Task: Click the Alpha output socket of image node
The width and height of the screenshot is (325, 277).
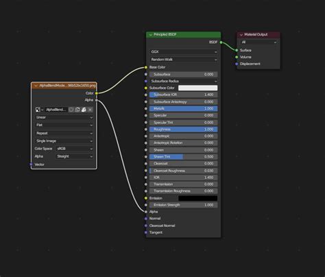Action: click(x=97, y=100)
